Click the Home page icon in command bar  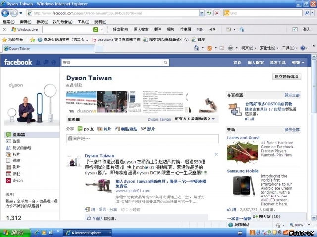pos(197,48)
